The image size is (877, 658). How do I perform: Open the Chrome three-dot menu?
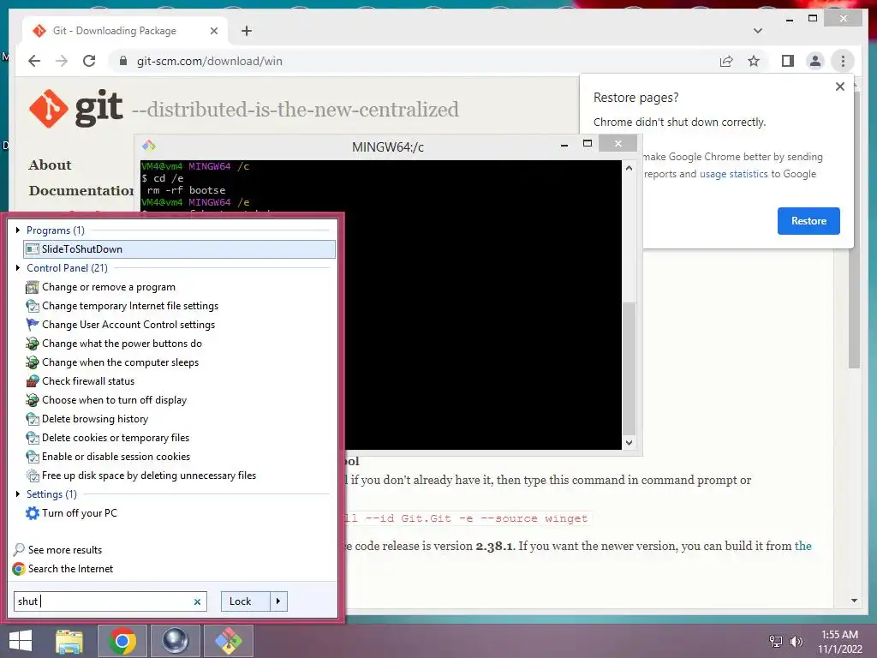click(843, 61)
